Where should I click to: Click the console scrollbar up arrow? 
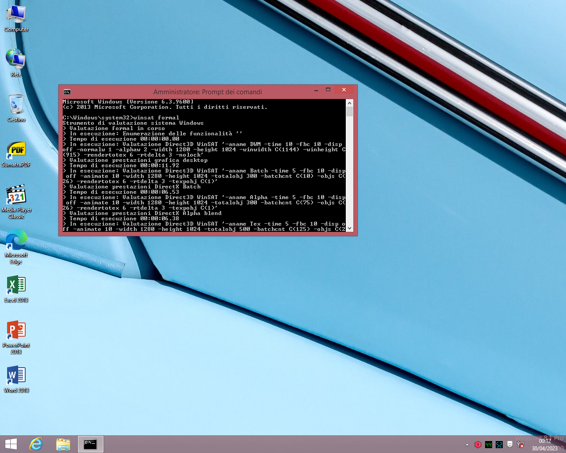(x=350, y=103)
